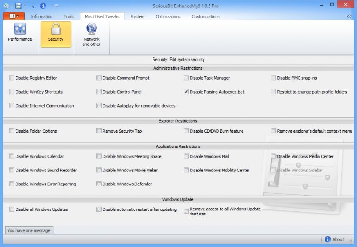
Task: Uncheck Disable Parsing Autoexec.bat
Action: pyautogui.click(x=186, y=91)
